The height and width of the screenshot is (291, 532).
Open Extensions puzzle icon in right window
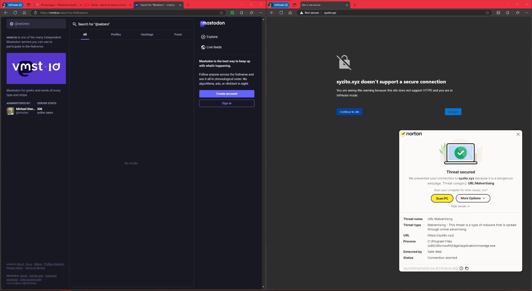[507, 13]
